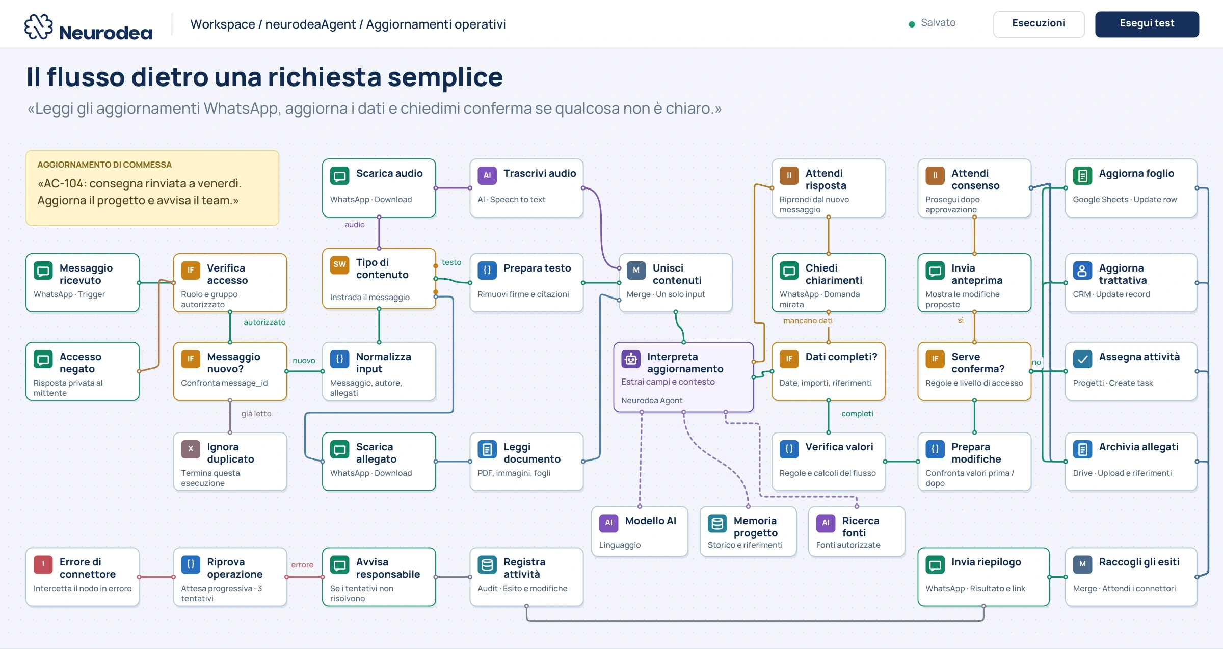Select the Serve conferma? node
This screenshot has height=649, width=1223.
click(x=974, y=371)
